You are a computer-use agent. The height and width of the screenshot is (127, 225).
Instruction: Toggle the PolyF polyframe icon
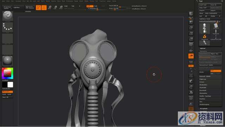(x=191, y=98)
